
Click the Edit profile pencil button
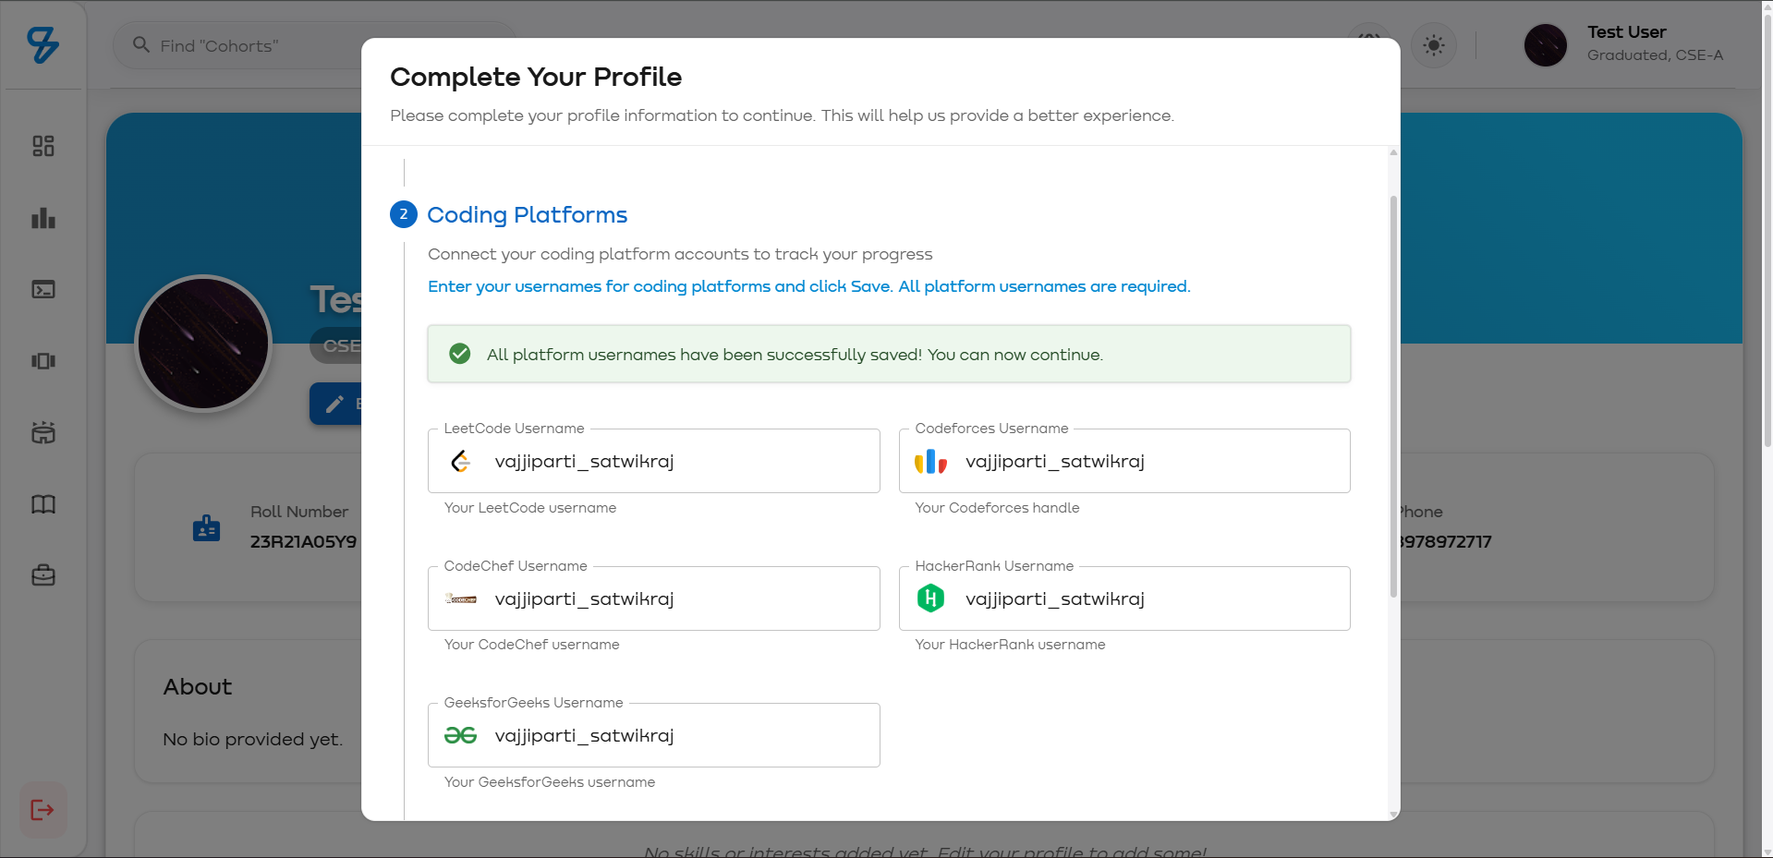click(x=335, y=404)
